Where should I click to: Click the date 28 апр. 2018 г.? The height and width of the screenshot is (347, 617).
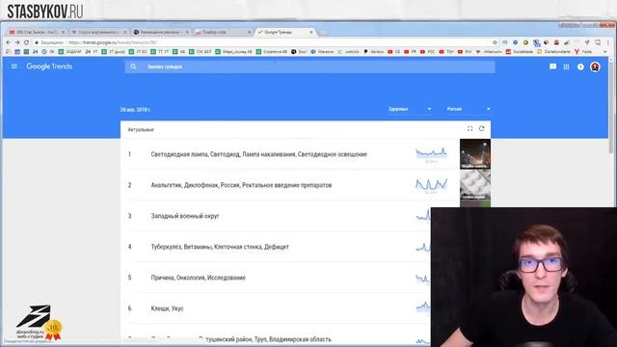135,109
